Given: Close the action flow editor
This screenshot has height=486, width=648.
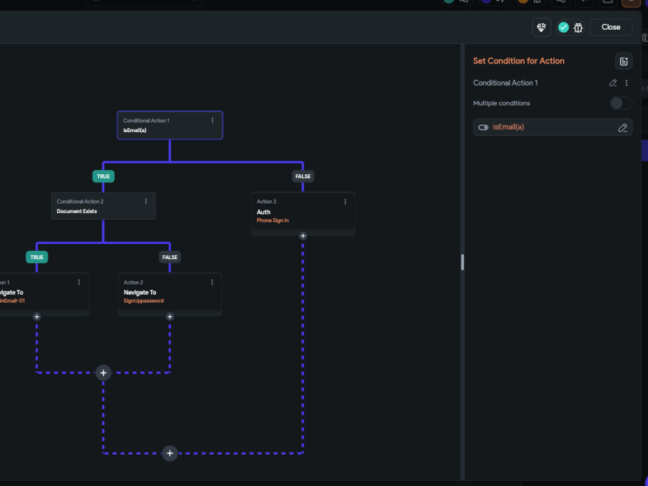Looking at the screenshot, I should coord(611,27).
